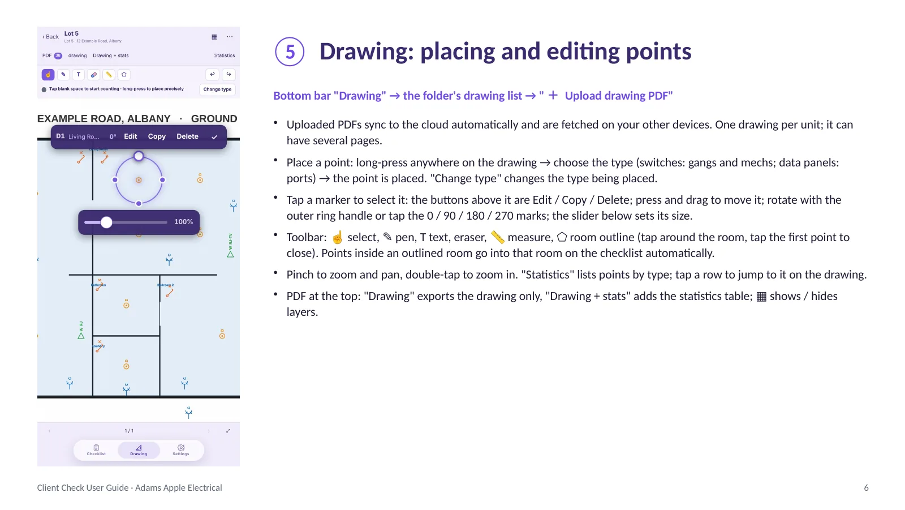Click the Change type button
905x510 pixels.
[x=217, y=89]
